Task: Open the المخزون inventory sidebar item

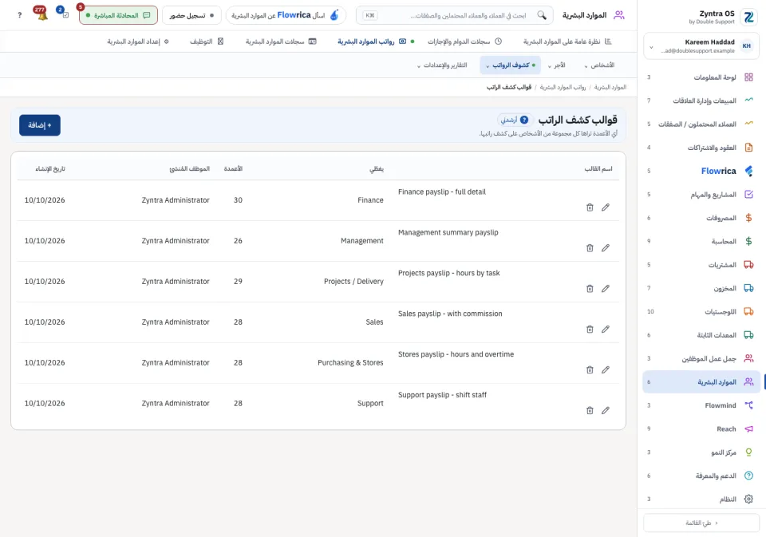Action: click(701, 288)
